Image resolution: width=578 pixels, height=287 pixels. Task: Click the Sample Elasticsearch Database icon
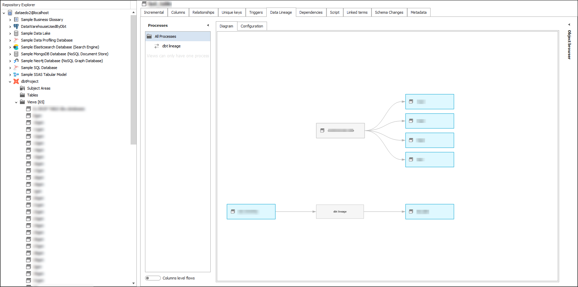pyautogui.click(x=16, y=47)
